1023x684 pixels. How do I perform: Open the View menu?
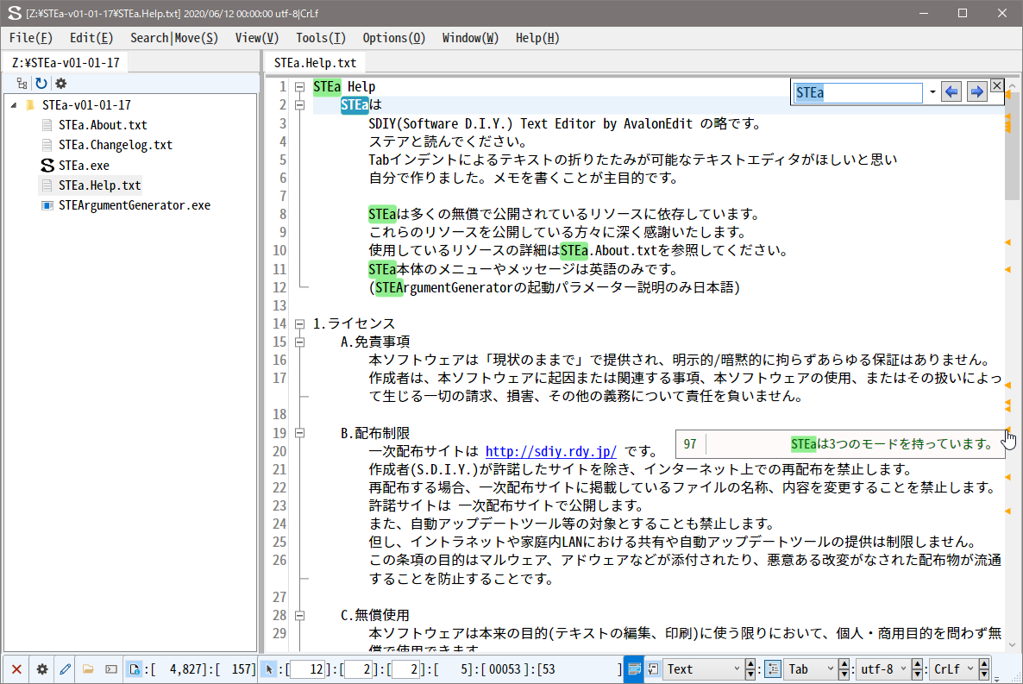coord(257,38)
